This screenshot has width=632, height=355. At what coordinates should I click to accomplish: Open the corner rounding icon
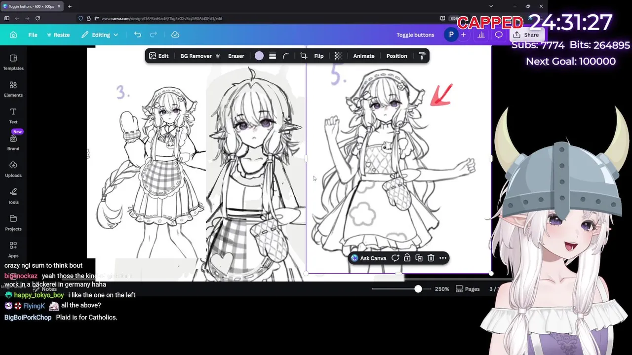pyautogui.click(x=286, y=56)
